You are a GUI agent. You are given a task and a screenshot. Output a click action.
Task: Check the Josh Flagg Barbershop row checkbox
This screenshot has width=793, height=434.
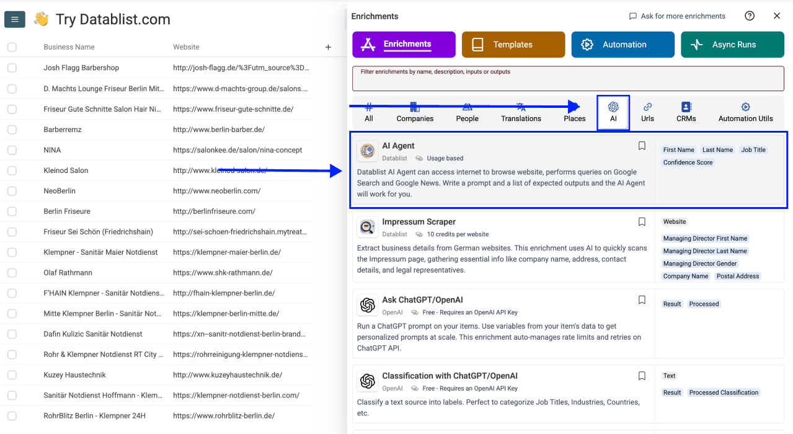[x=11, y=68]
